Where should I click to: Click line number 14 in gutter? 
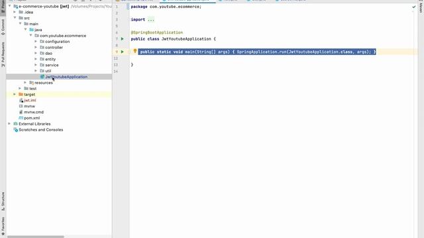tap(116, 71)
